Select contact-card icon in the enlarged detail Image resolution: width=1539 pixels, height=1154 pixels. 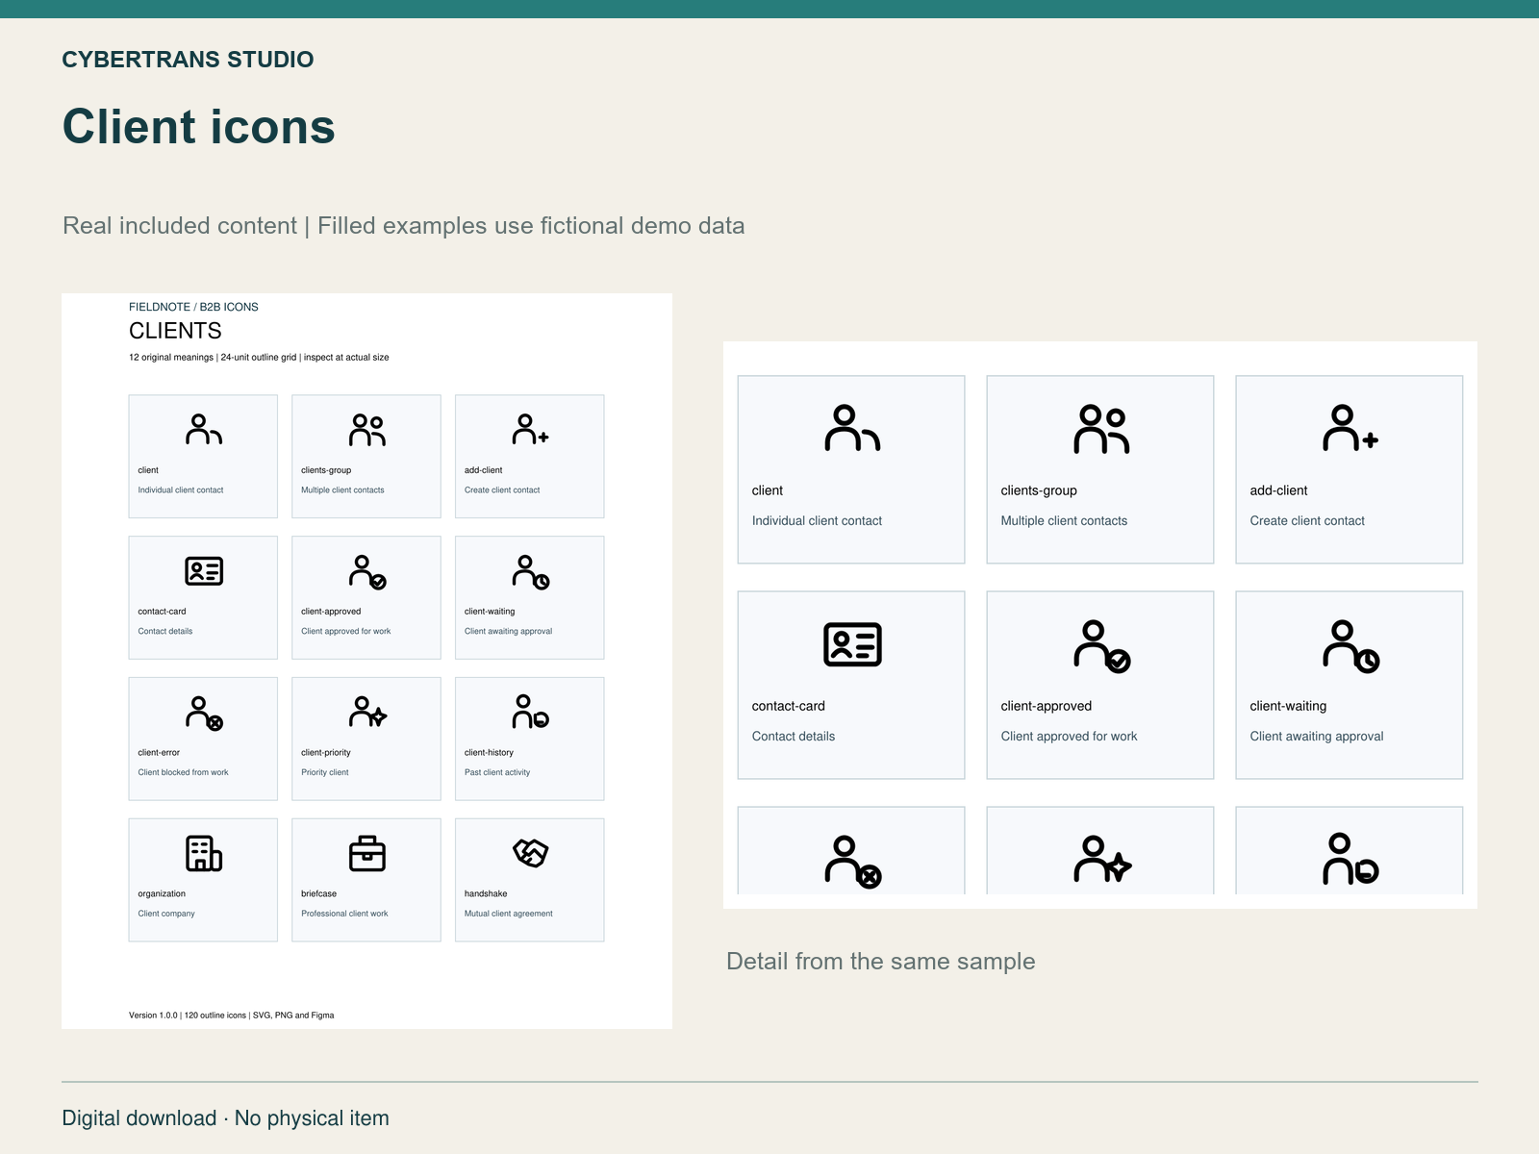852,644
